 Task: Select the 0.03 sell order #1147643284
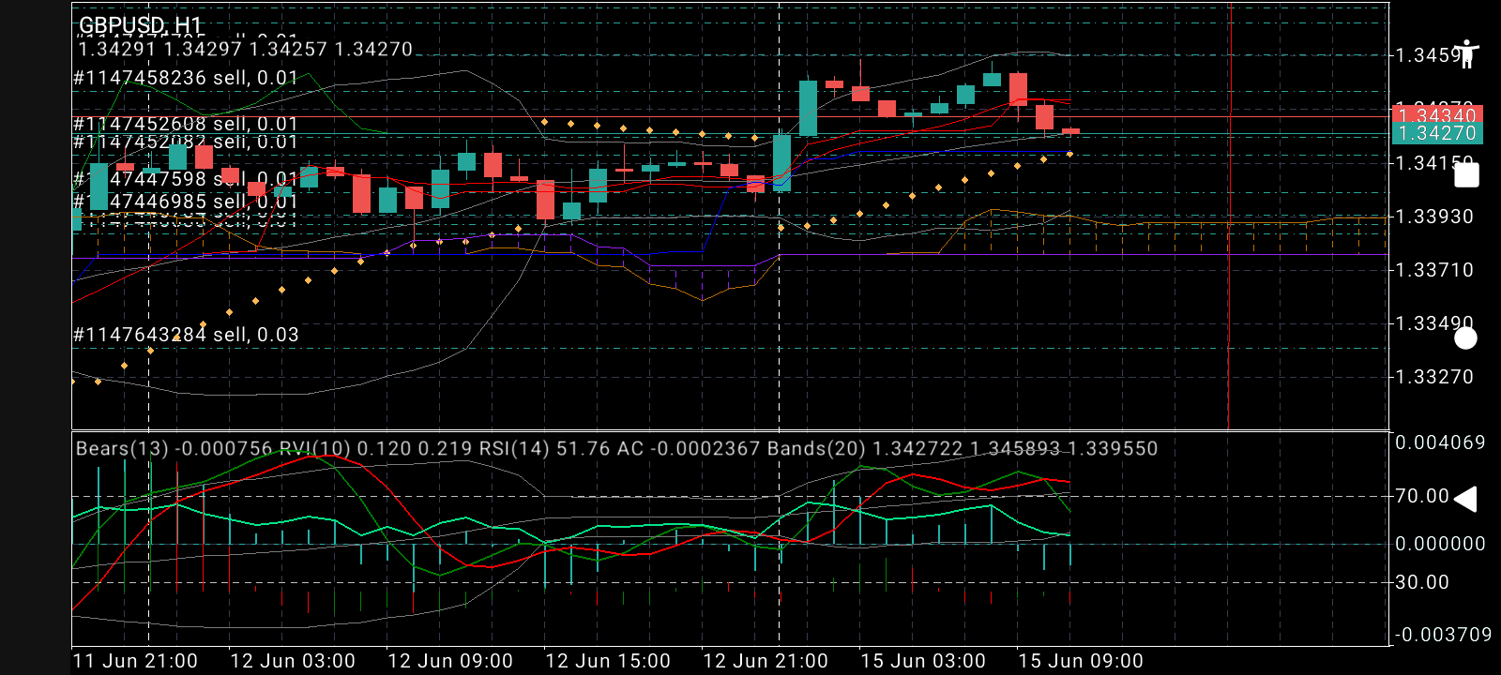click(x=186, y=335)
